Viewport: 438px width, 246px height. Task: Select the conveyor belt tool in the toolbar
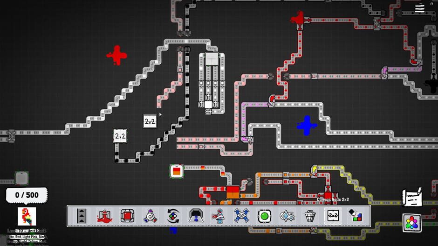(x=82, y=216)
